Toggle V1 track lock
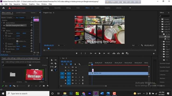Image resolution: width=172 pixels, height=96 pixels. coord(66,74)
